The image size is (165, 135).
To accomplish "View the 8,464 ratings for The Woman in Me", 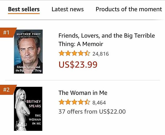I will point(99,102).
